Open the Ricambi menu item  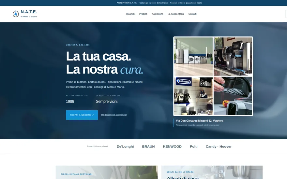click(x=130, y=14)
